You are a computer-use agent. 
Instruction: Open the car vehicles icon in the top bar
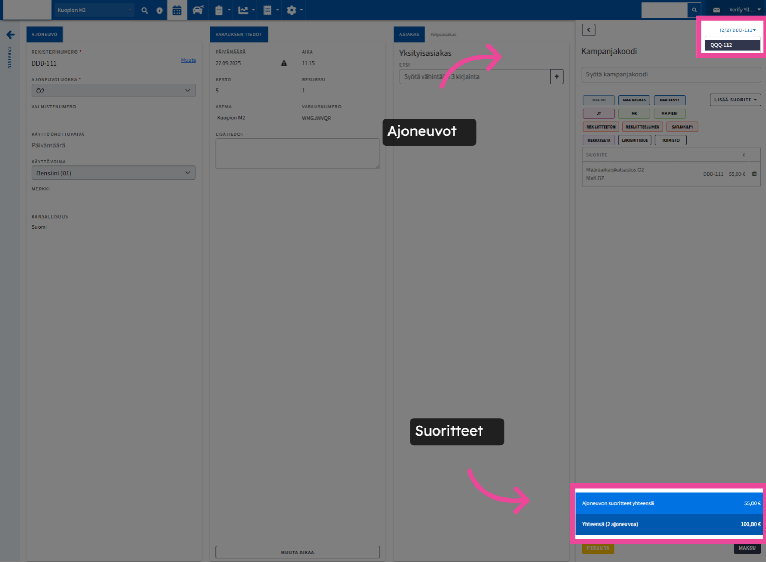198,10
